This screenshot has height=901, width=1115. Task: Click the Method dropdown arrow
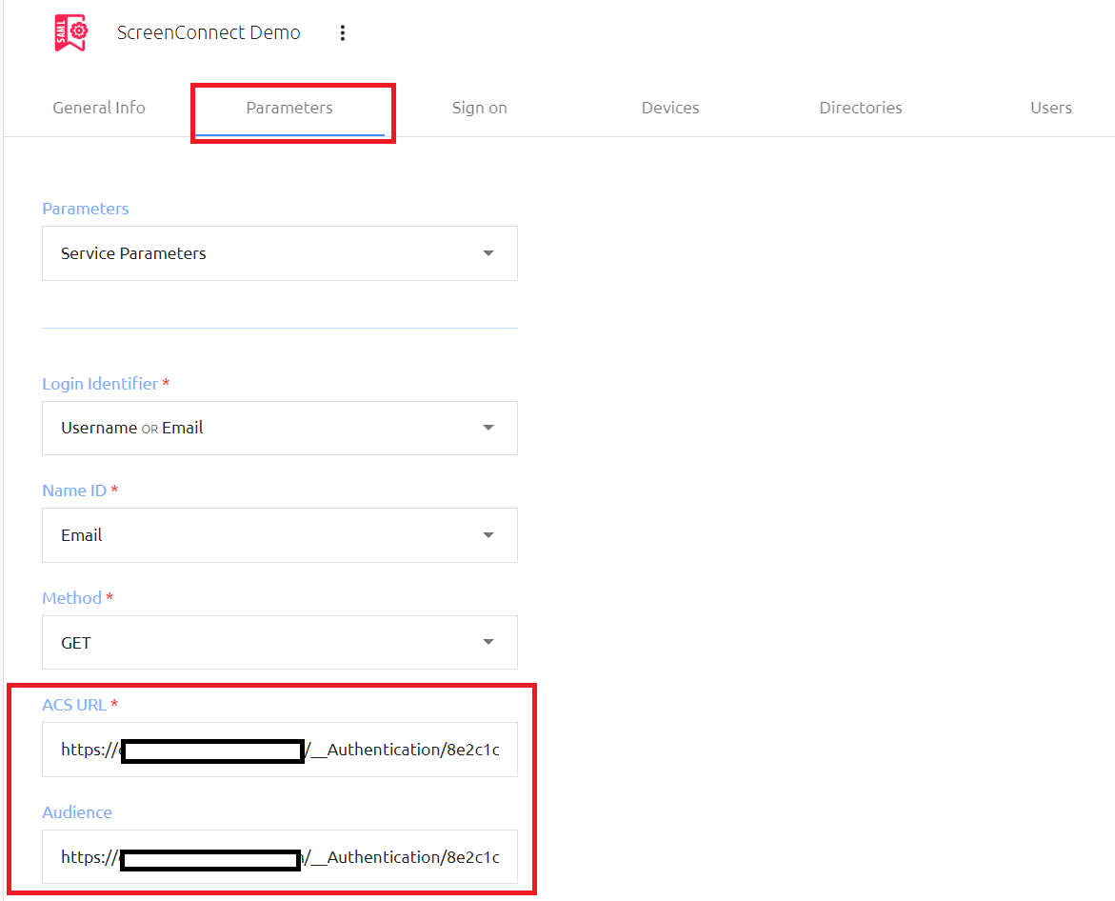point(488,642)
